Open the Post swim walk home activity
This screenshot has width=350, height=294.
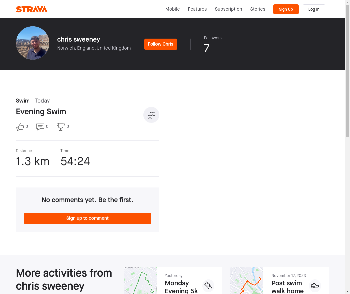[287, 287]
